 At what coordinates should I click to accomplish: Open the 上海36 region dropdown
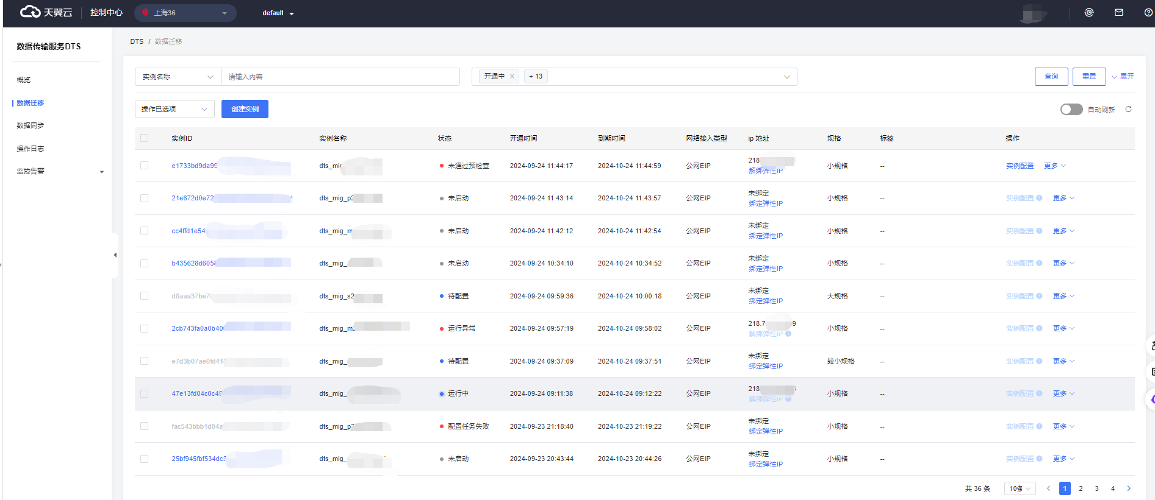(185, 13)
